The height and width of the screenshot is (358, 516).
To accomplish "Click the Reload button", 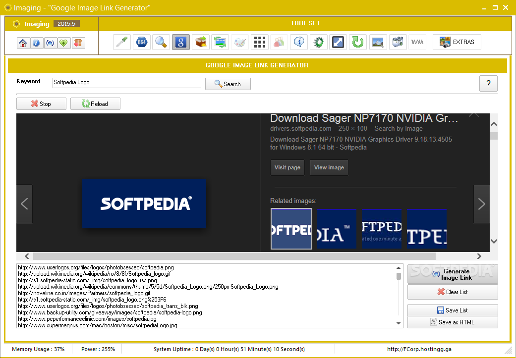I will coord(95,104).
